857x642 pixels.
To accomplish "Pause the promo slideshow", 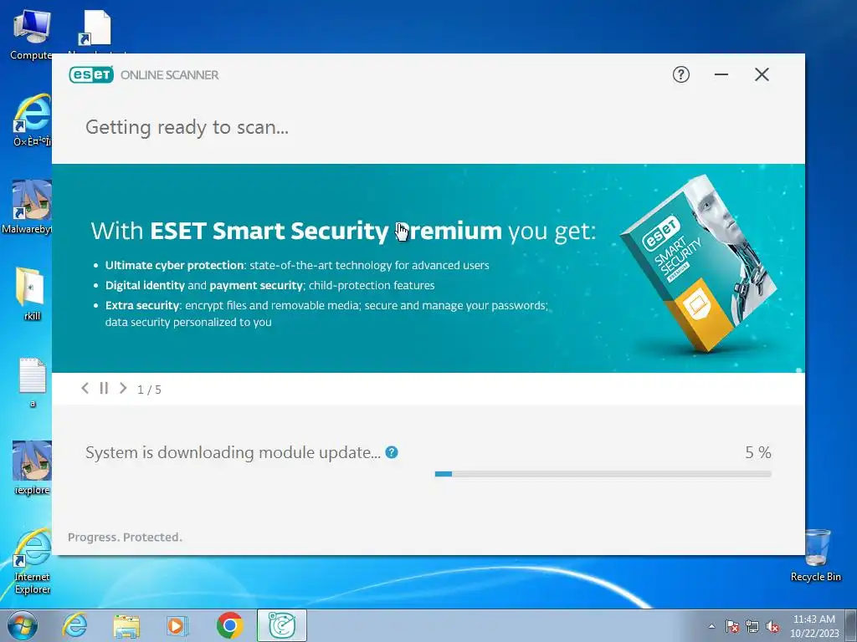I will 104,388.
